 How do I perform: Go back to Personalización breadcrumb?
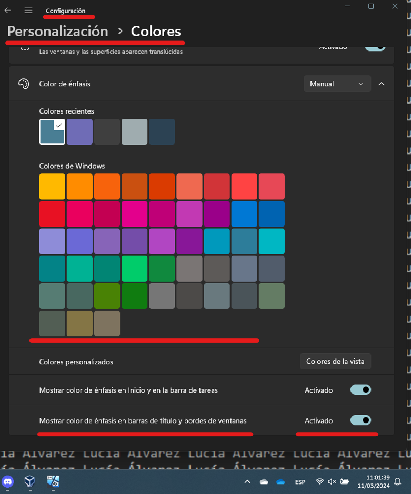coord(57,32)
